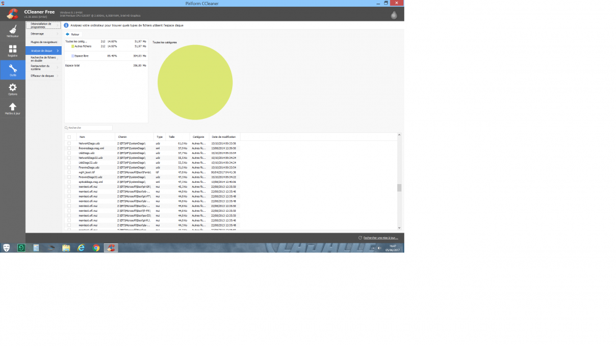Click the 304,83 Mo free space value
This screenshot has width=616, height=346.
click(x=139, y=56)
